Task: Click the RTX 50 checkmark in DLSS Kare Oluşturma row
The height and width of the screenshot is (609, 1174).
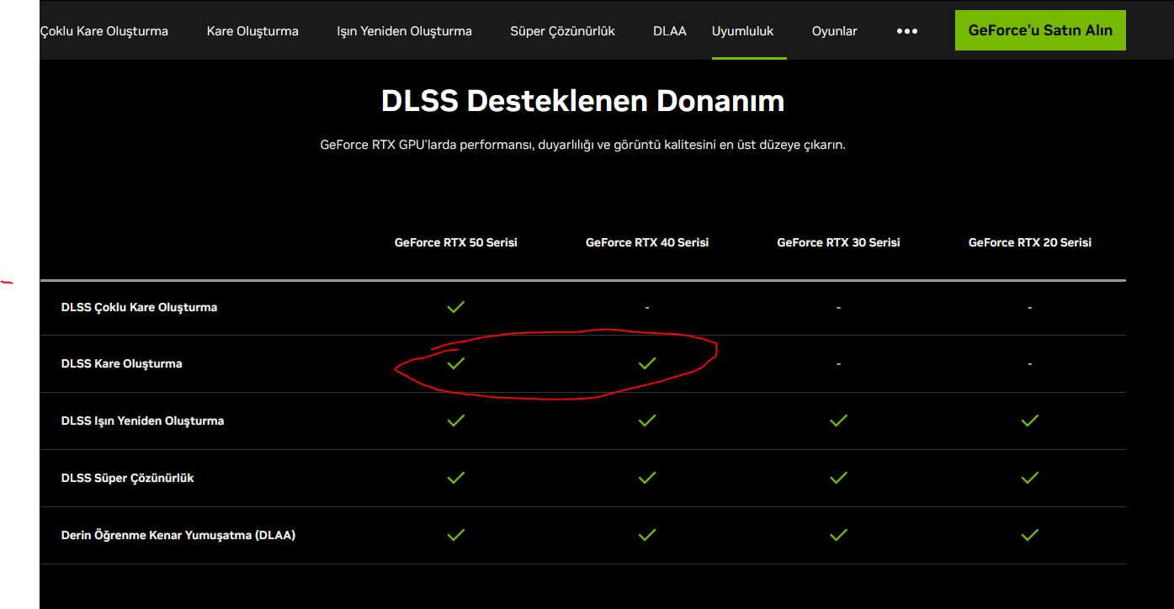Action: [456, 363]
